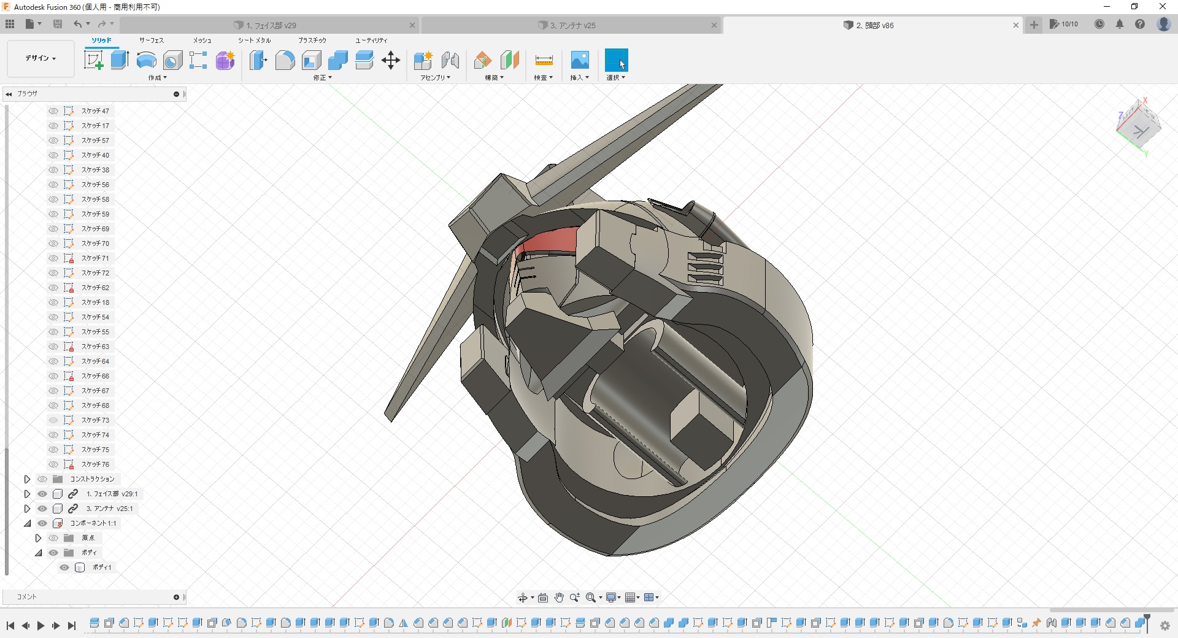Image resolution: width=1178 pixels, height=638 pixels.
Task: Collapse the コンポーネント1:1 tree node
Action: click(x=27, y=523)
